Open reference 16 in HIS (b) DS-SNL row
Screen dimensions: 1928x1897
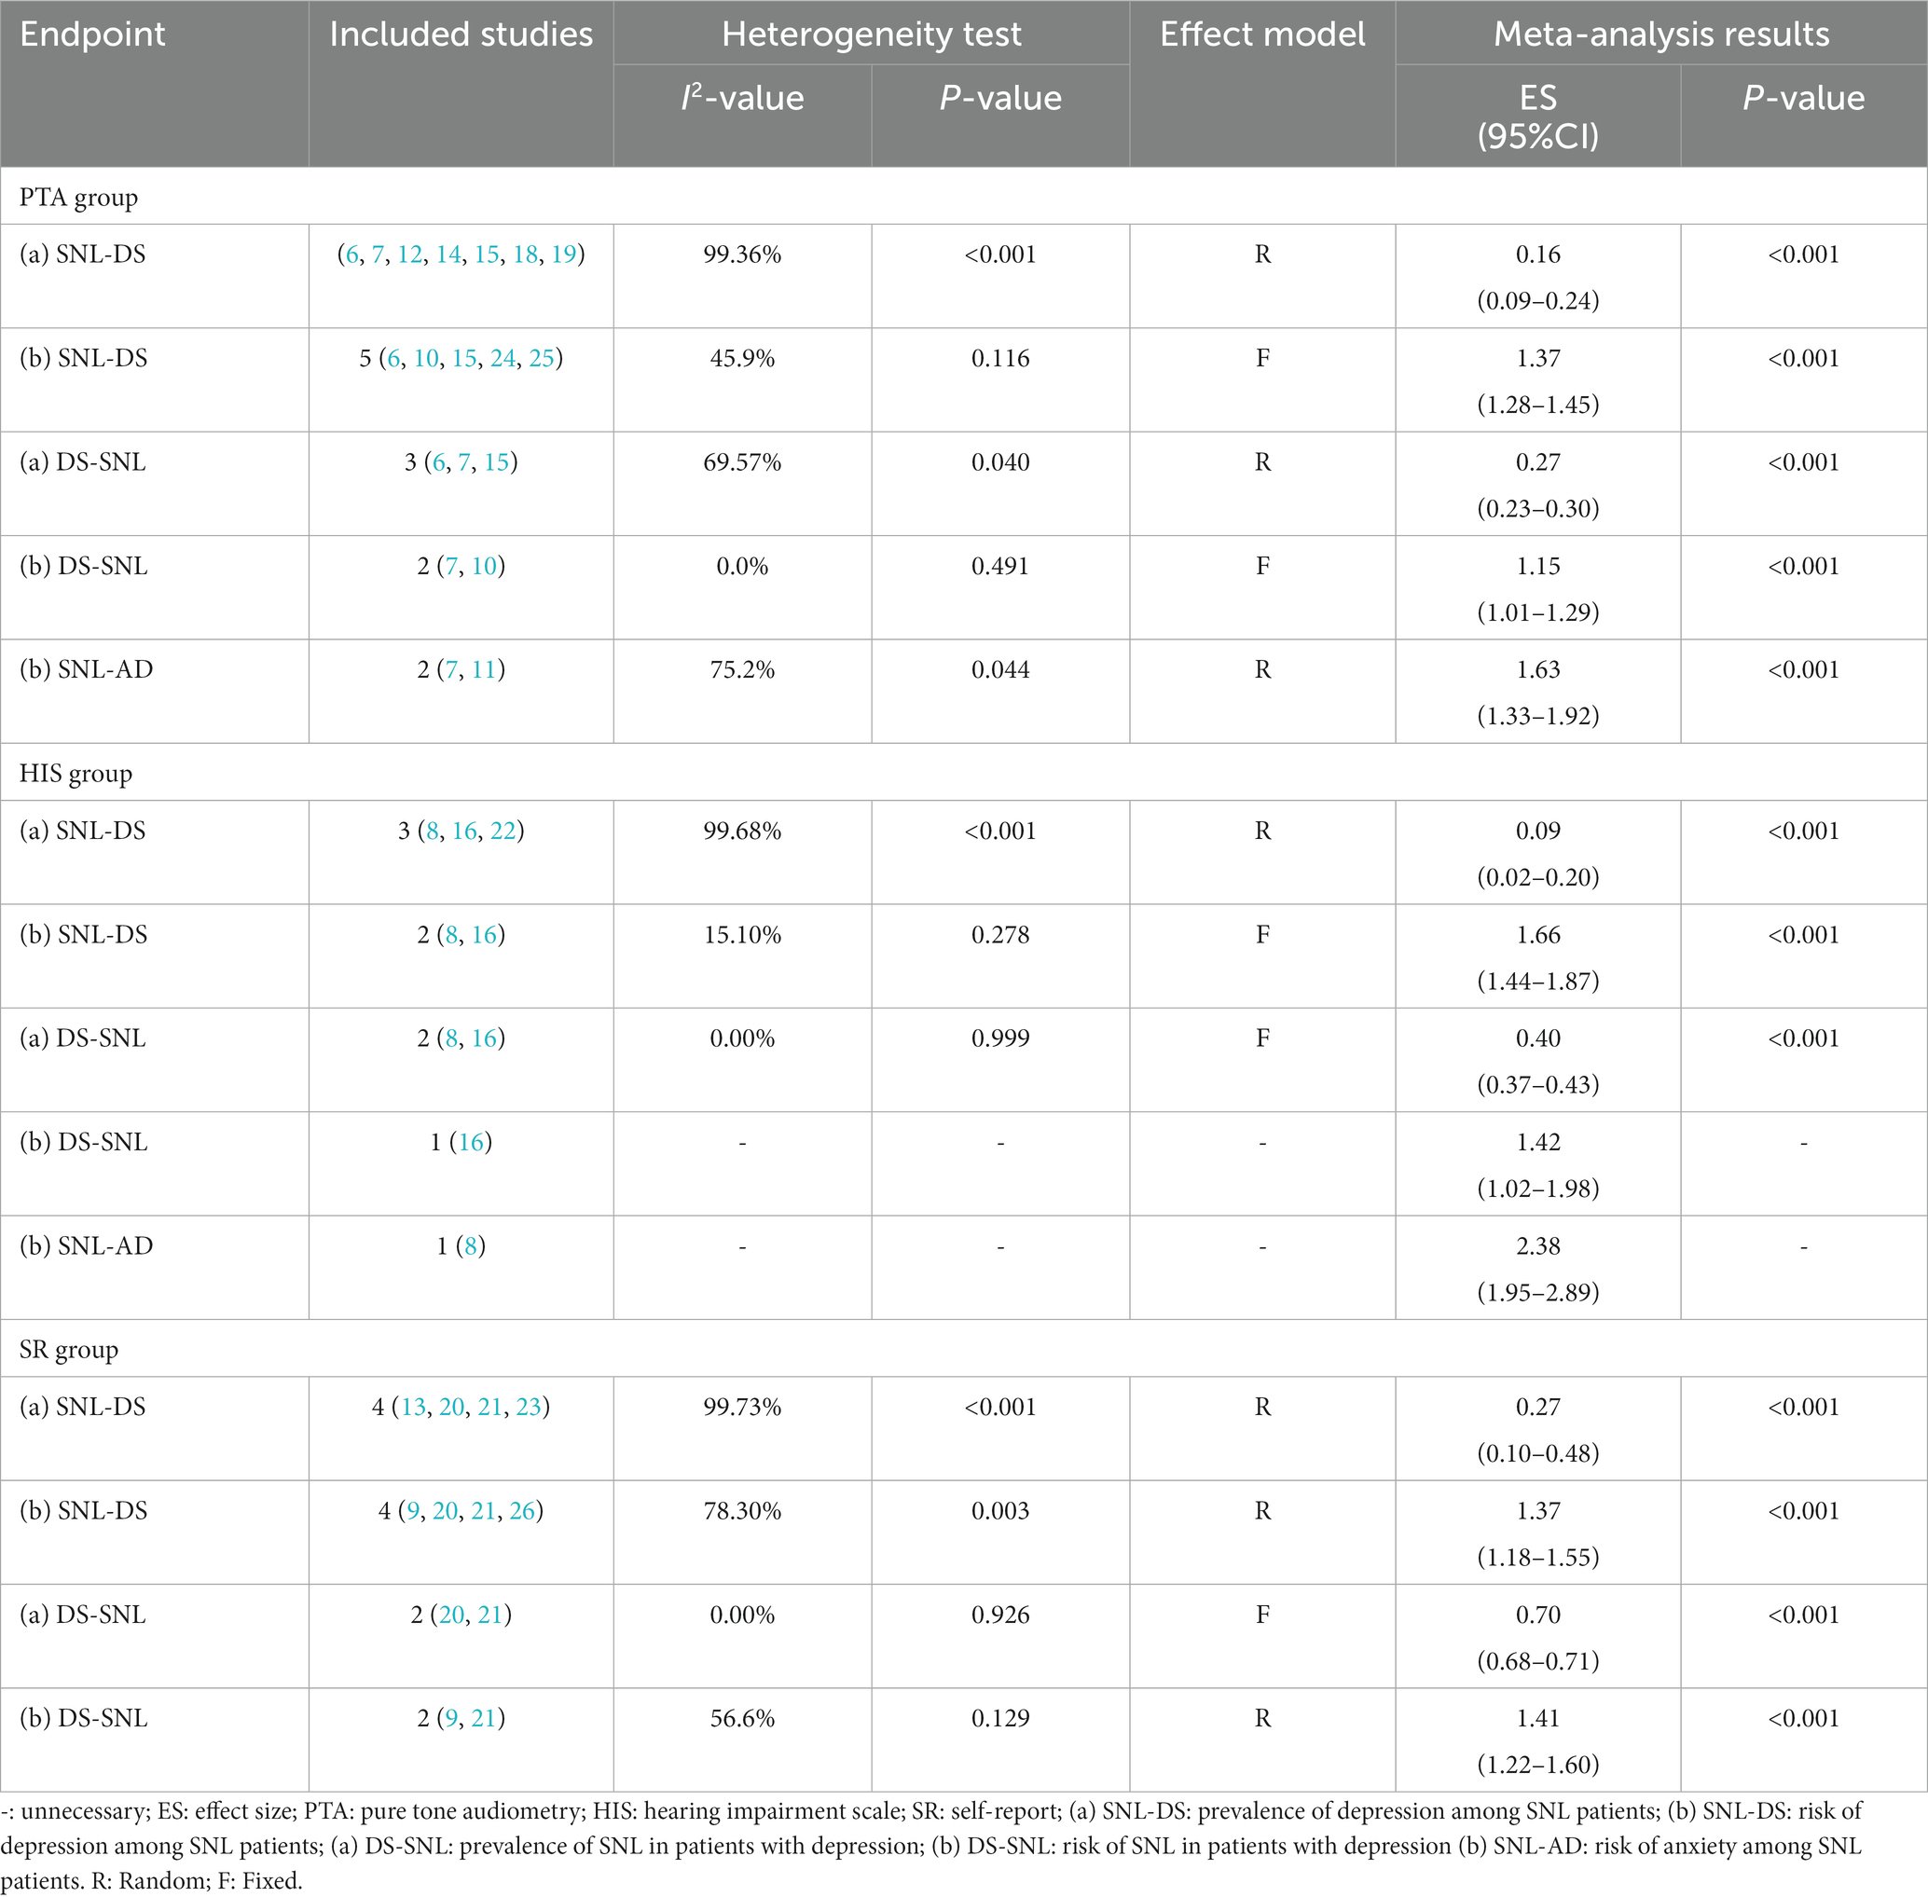472,1143
